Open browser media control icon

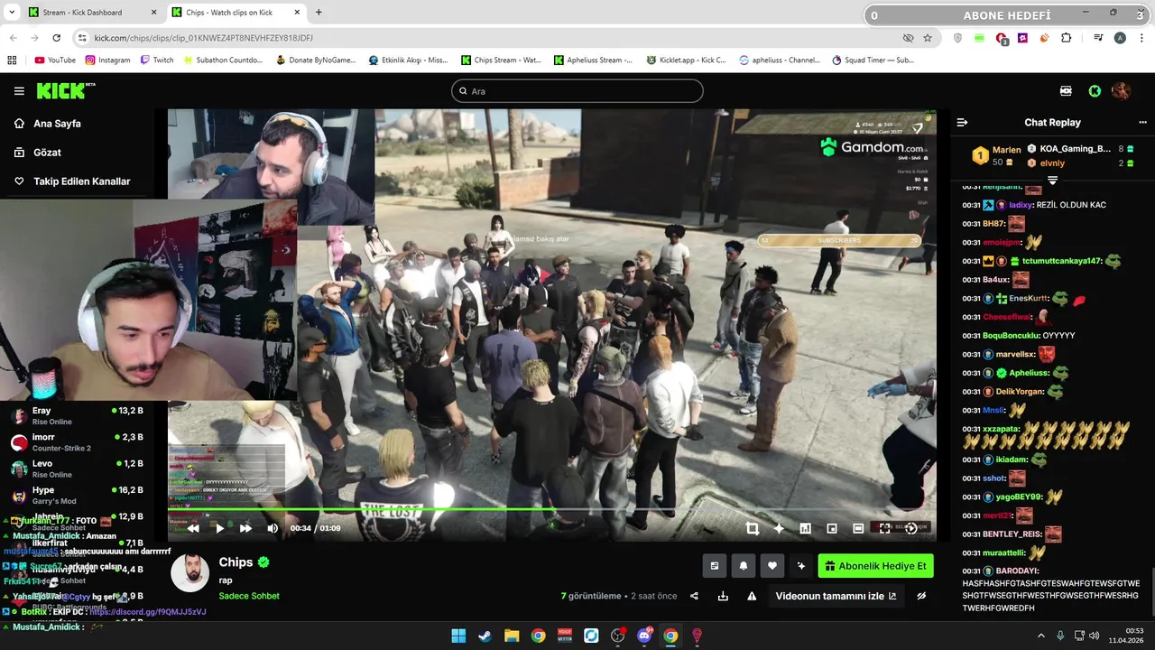[1098, 38]
